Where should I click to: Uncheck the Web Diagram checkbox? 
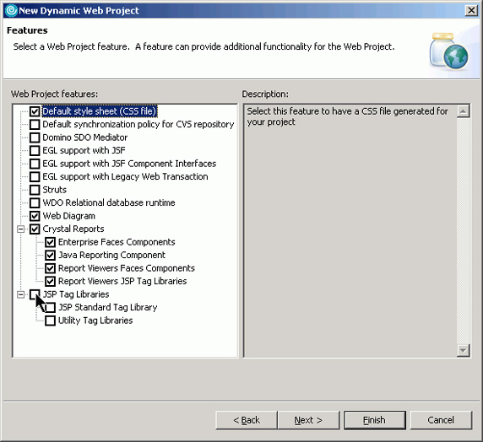click(35, 216)
